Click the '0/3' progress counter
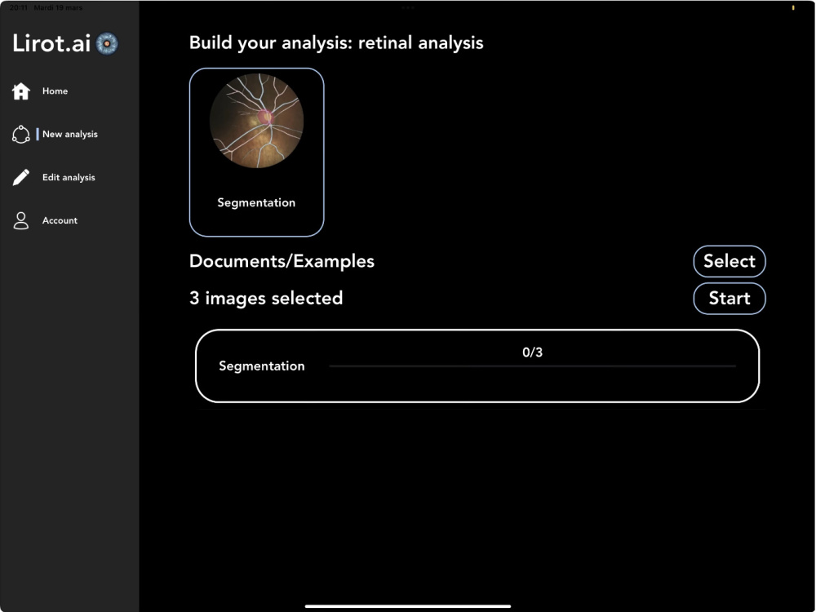Viewport: 816px width, 612px height. 532,353
